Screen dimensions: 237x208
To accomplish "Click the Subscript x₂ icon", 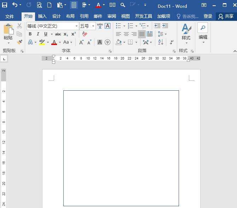I will pyautogui.click(x=66, y=34).
